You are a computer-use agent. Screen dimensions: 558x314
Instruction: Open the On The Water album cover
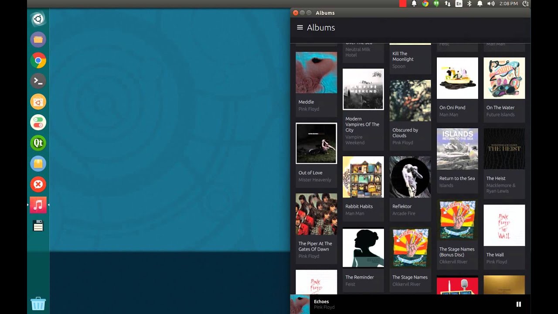(504, 78)
